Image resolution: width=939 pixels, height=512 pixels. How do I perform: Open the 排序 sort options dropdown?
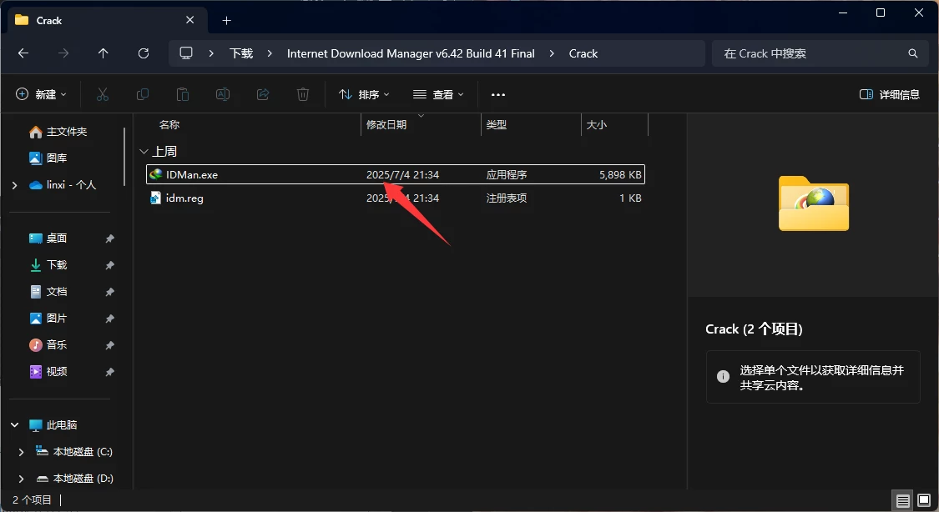(x=364, y=93)
